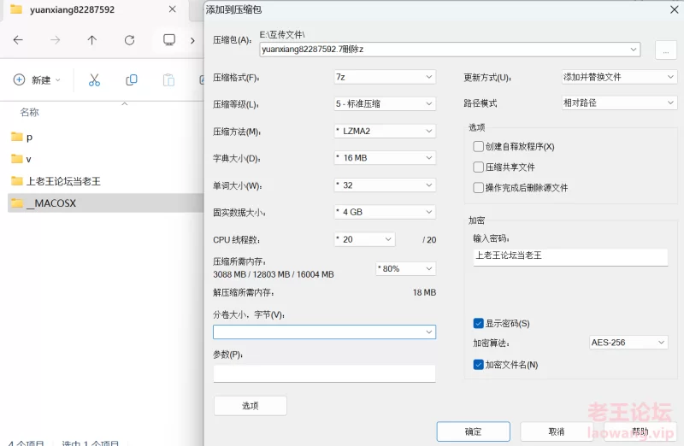The height and width of the screenshot is (446, 684).
Task: Click the 新建 plus icon
Action: coord(19,79)
